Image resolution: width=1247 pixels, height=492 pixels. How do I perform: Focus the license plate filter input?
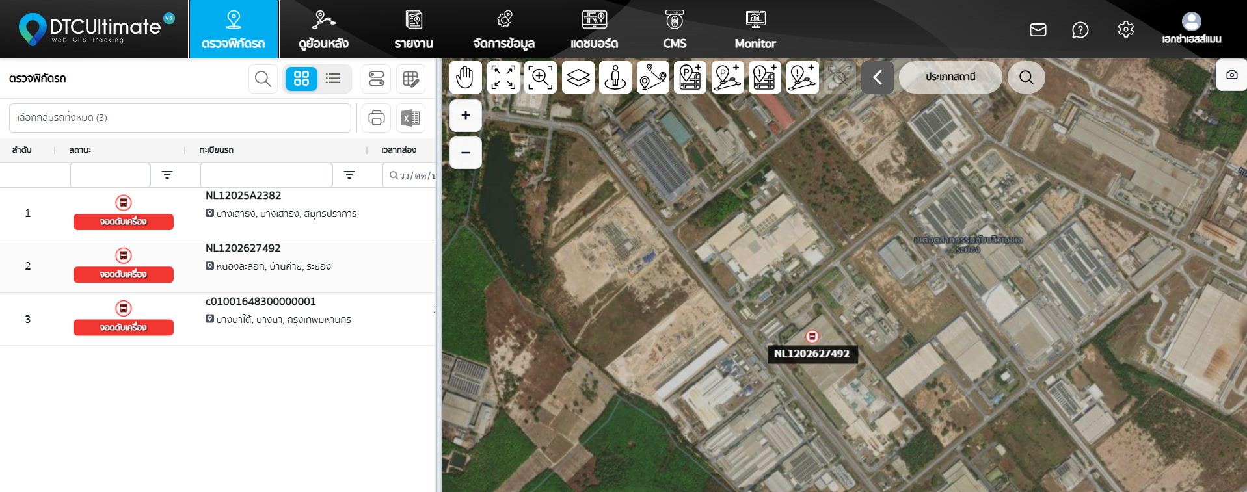[266, 175]
